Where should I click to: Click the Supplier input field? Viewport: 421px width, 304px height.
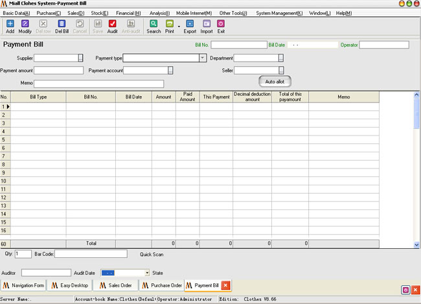click(x=56, y=58)
